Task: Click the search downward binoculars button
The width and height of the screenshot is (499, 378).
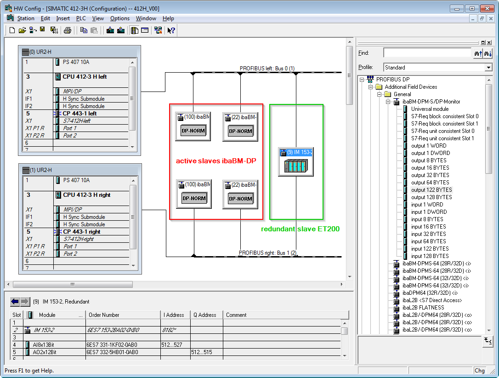Action: coord(488,53)
